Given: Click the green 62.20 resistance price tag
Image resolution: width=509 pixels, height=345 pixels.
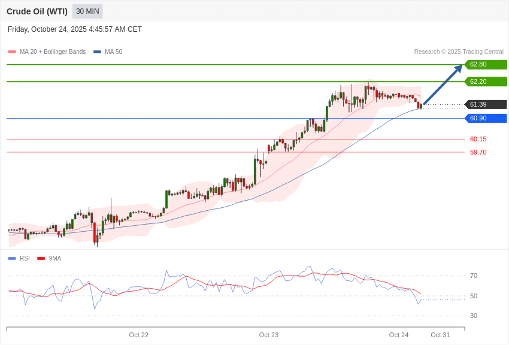Looking at the screenshot, I should point(486,81).
